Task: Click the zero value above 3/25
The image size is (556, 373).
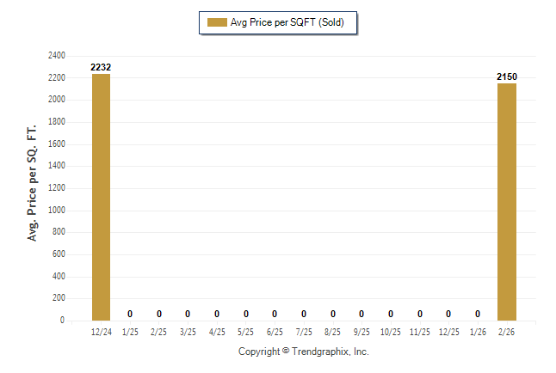Action: (x=188, y=314)
